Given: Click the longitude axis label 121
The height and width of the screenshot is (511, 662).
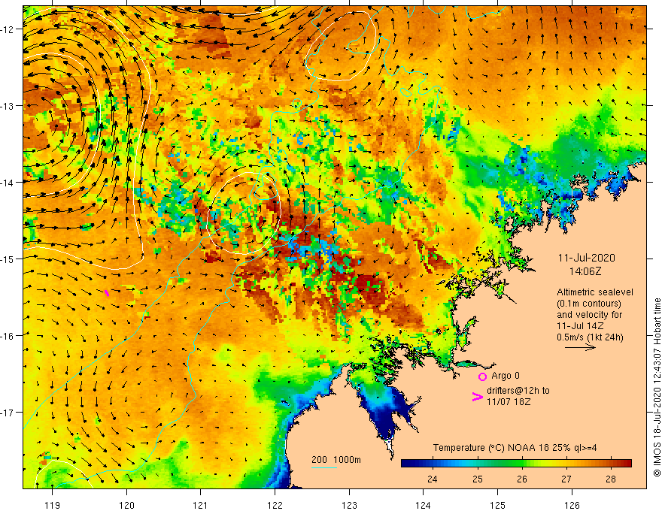Looking at the screenshot, I should tap(201, 505).
